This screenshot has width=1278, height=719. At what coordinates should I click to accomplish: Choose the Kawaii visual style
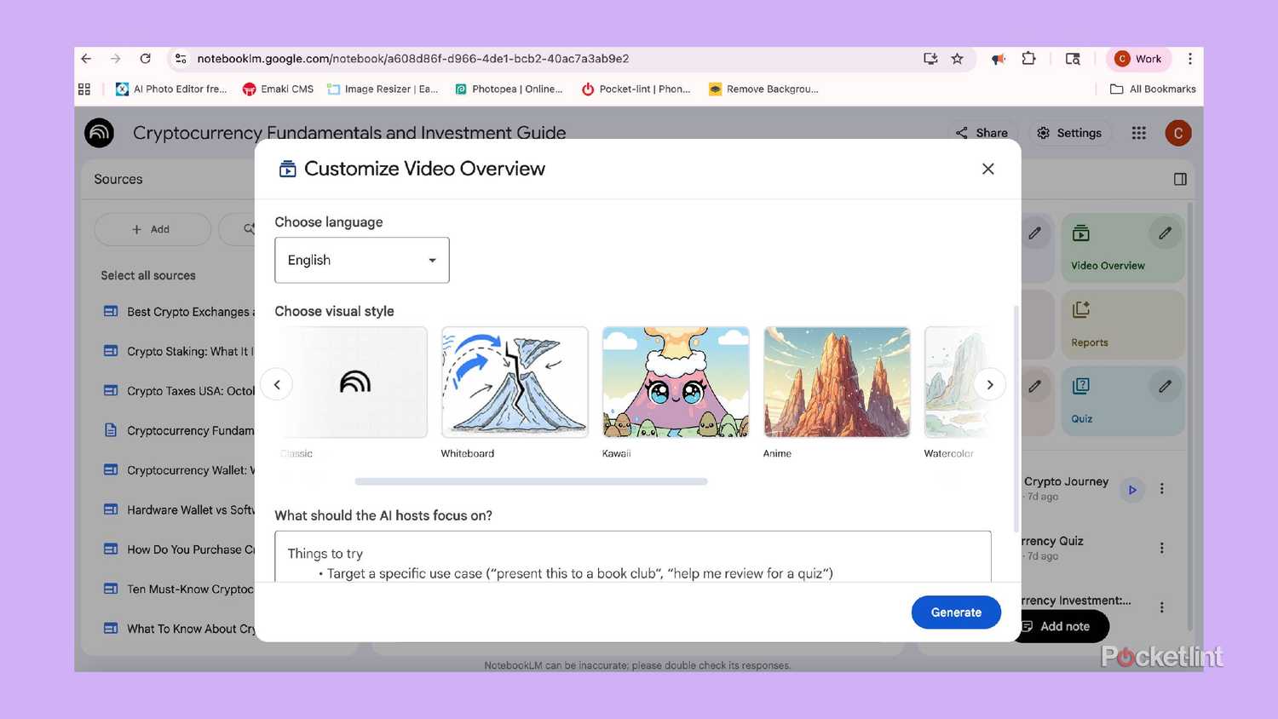[676, 383]
